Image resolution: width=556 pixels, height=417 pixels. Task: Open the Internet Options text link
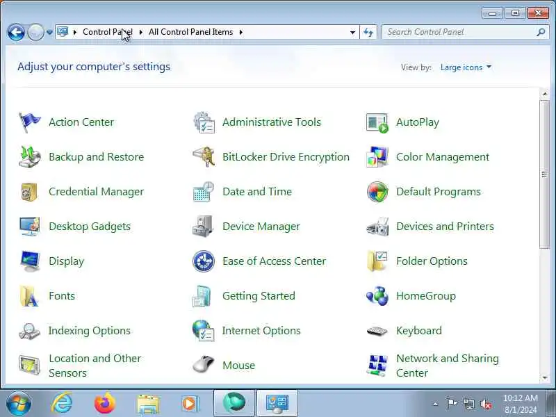click(261, 331)
